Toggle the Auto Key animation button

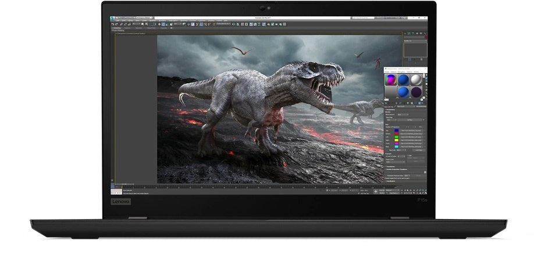click(382, 190)
